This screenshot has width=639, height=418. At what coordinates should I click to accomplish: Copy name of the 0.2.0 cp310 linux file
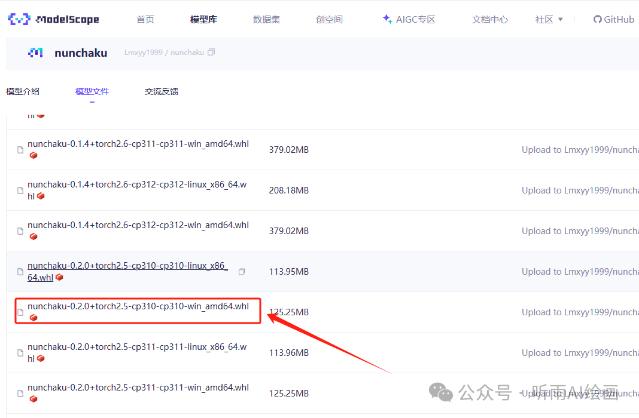[242, 272]
